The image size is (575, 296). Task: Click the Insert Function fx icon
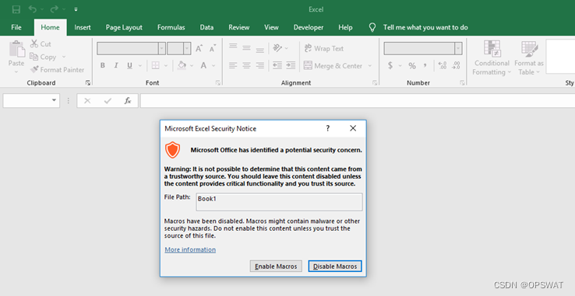128,101
